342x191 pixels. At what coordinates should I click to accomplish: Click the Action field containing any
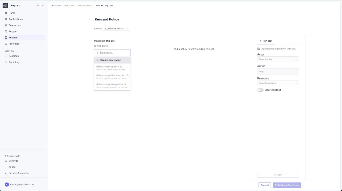pyautogui.click(x=278, y=71)
